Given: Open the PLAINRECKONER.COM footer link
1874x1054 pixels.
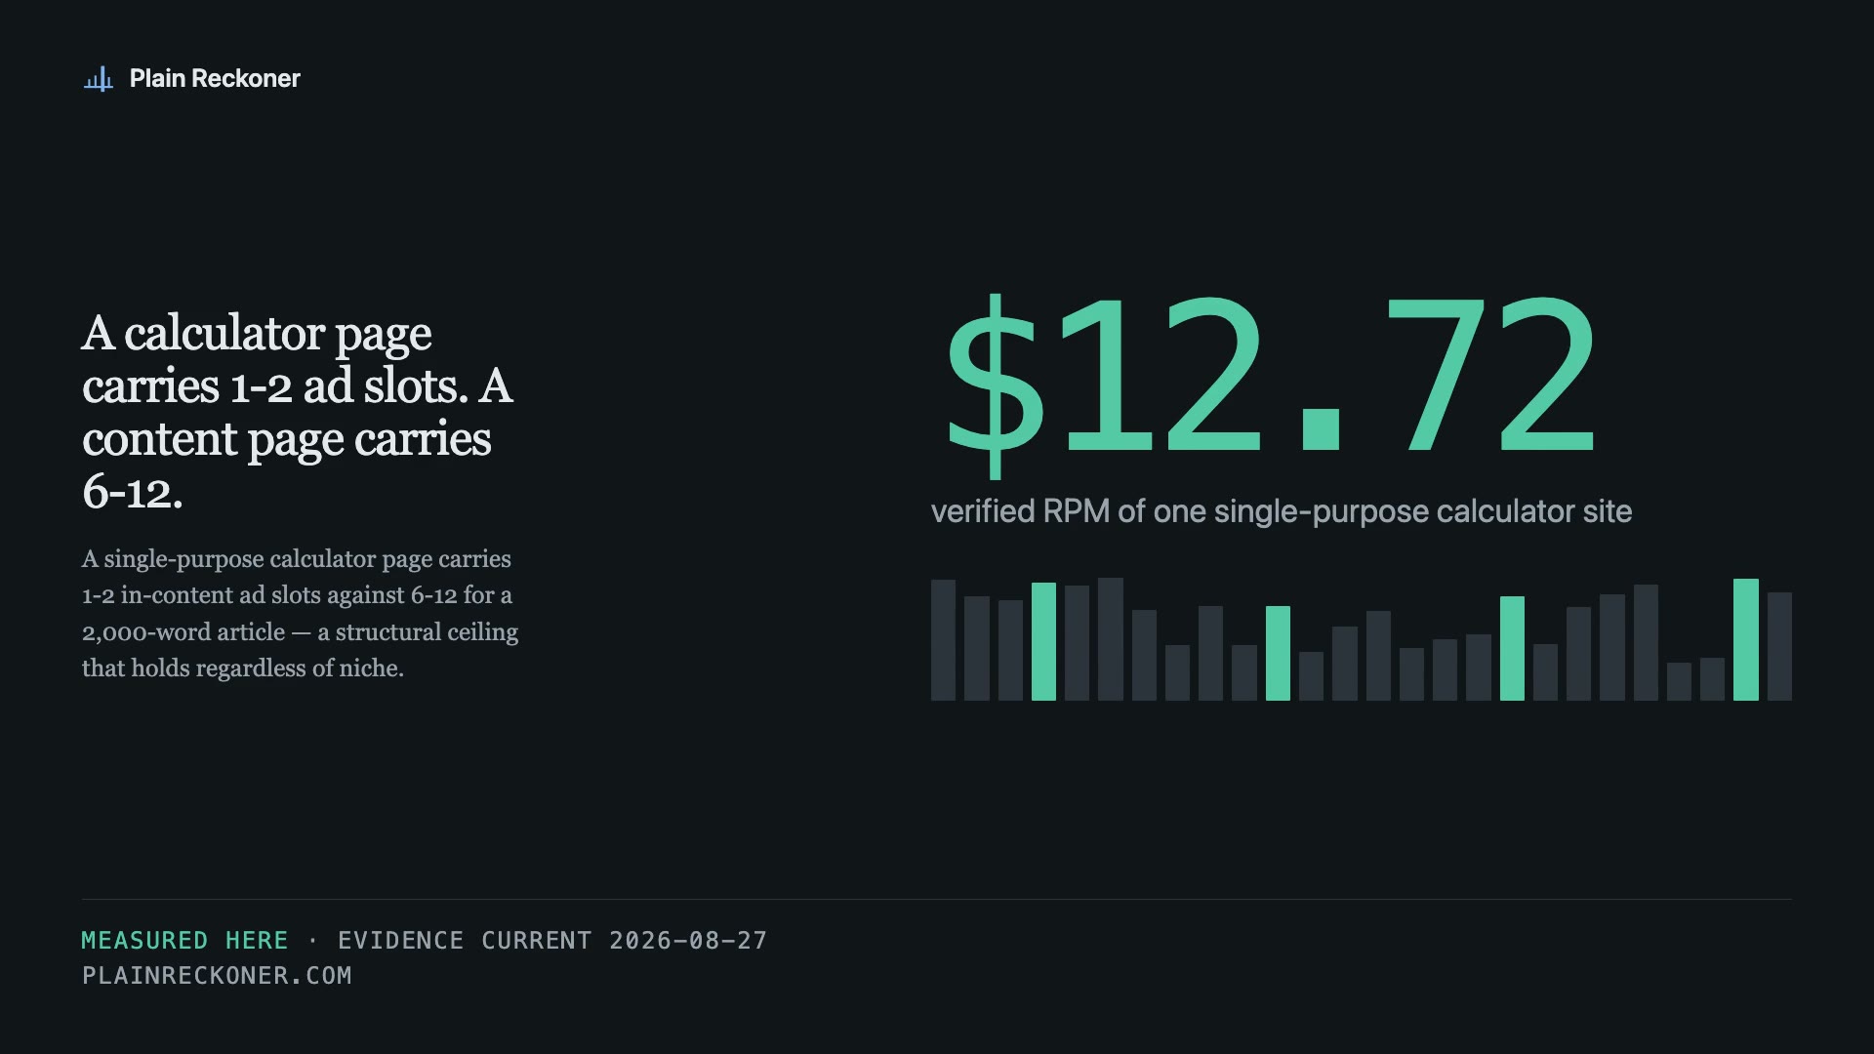Looking at the screenshot, I should 217,976.
